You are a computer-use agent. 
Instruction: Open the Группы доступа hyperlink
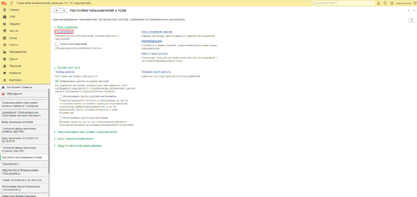click(x=65, y=72)
